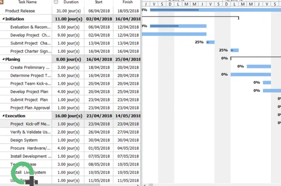Click the Product Release Gantt bar
The height and width of the screenshot is (186, 281).
[x=216, y=10]
